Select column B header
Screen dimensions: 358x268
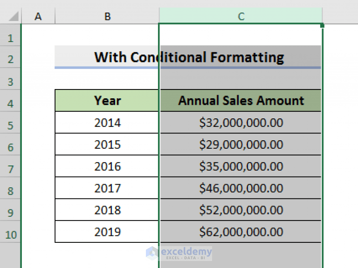click(x=107, y=16)
